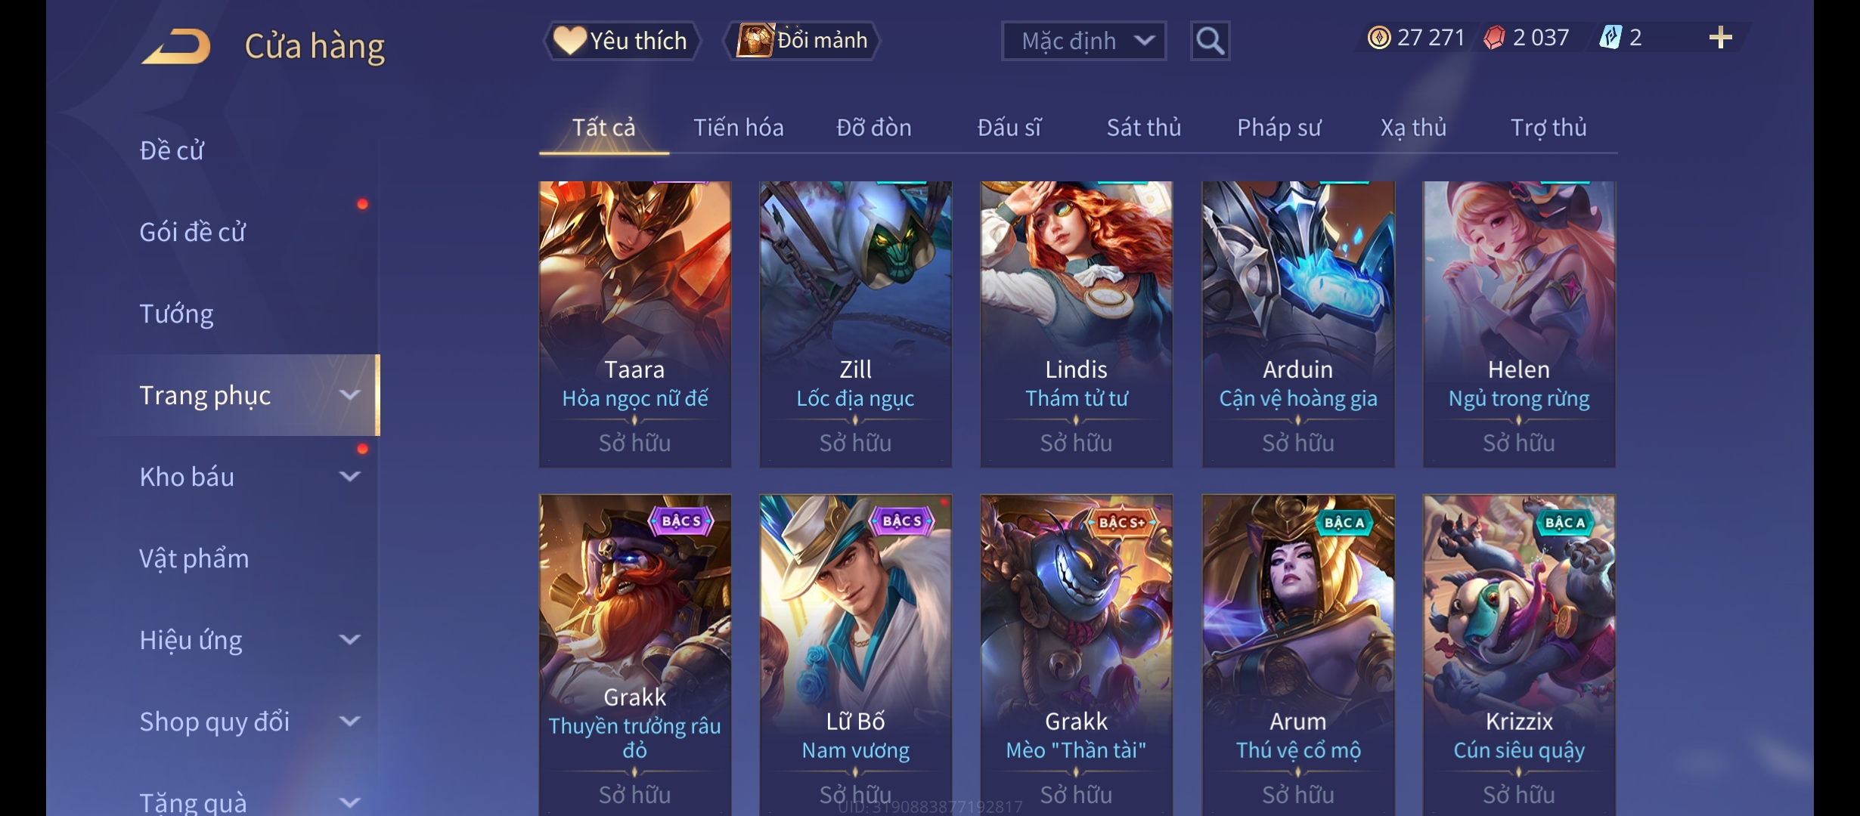Viewport: 1860px width, 816px height.
Task: Open Đổi mảnh fragment exchange
Action: (x=802, y=41)
